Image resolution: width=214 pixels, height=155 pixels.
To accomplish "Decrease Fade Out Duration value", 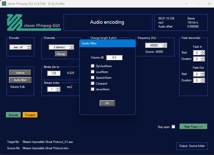I will (x=202, y=81).
